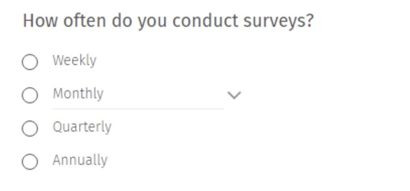Image resolution: width=410 pixels, height=191 pixels.
Task: Click the "Weekly" option label text
Action: pos(74,61)
